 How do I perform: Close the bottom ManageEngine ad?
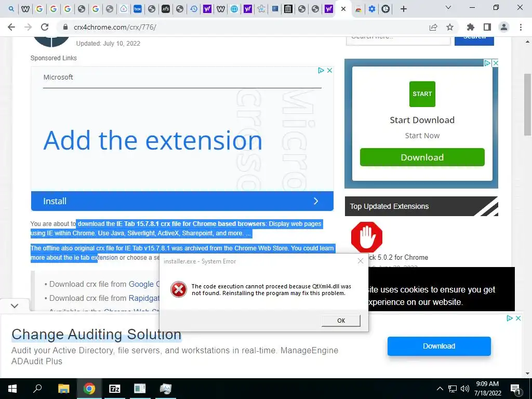[x=518, y=318]
